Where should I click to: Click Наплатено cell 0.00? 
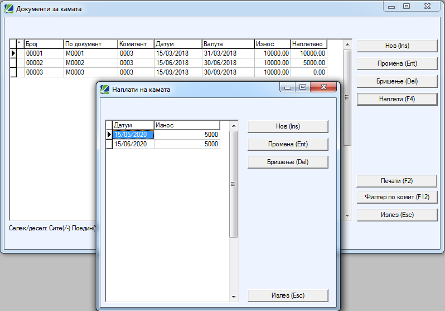click(x=309, y=72)
